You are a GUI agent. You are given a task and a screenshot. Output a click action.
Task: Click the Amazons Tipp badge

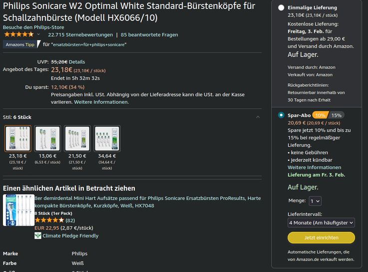[x=21, y=44]
